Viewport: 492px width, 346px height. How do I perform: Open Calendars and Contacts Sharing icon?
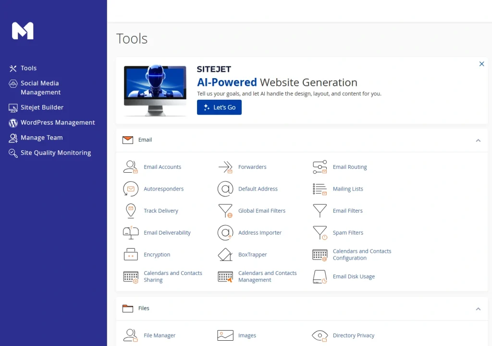tap(131, 277)
